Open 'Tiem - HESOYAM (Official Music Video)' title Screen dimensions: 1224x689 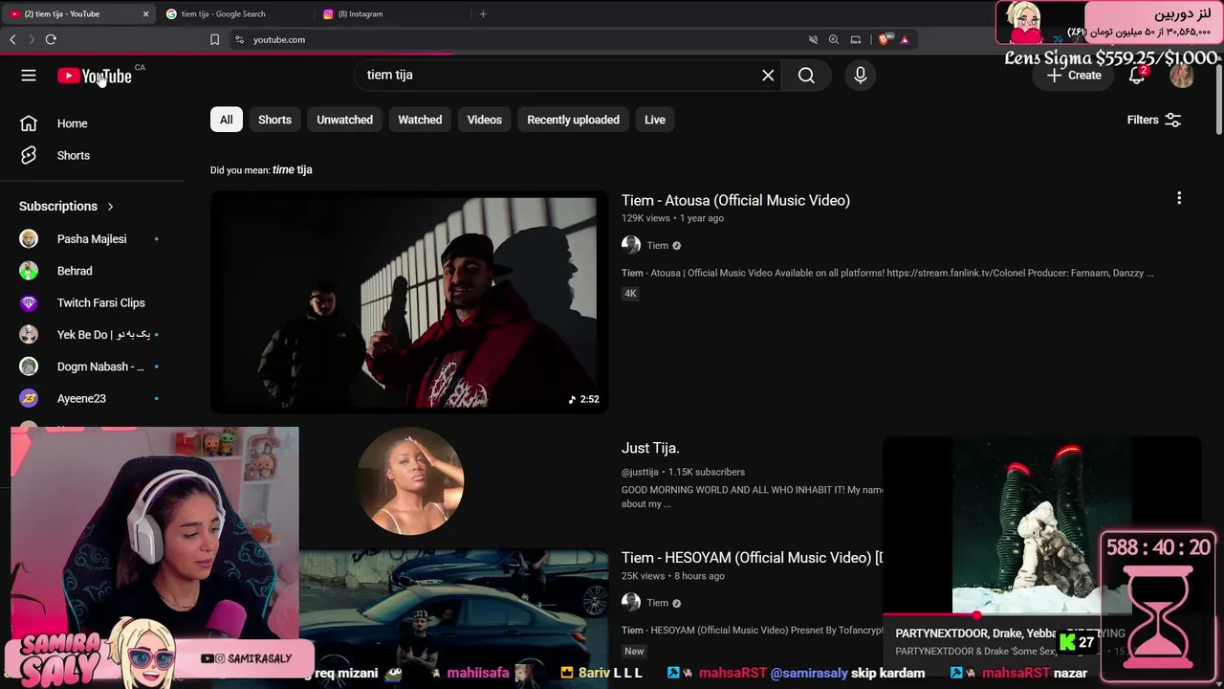click(752, 557)
